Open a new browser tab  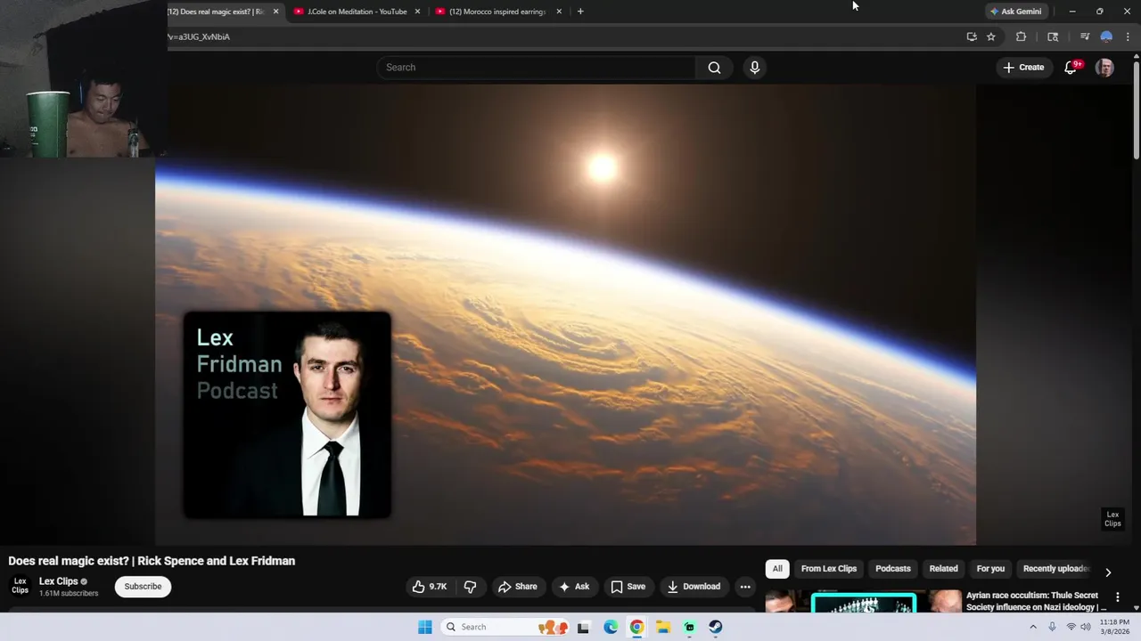(580, 12)
